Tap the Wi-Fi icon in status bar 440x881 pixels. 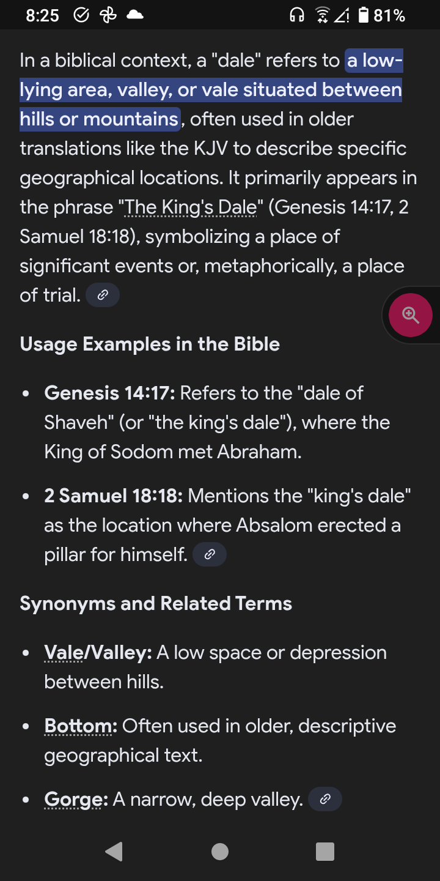click(321, 15)
